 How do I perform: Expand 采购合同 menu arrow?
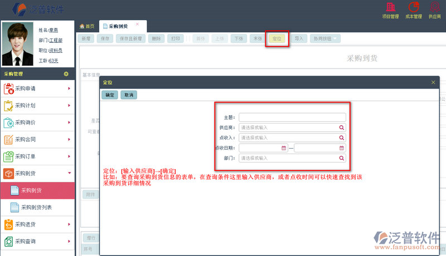[69, 140]
